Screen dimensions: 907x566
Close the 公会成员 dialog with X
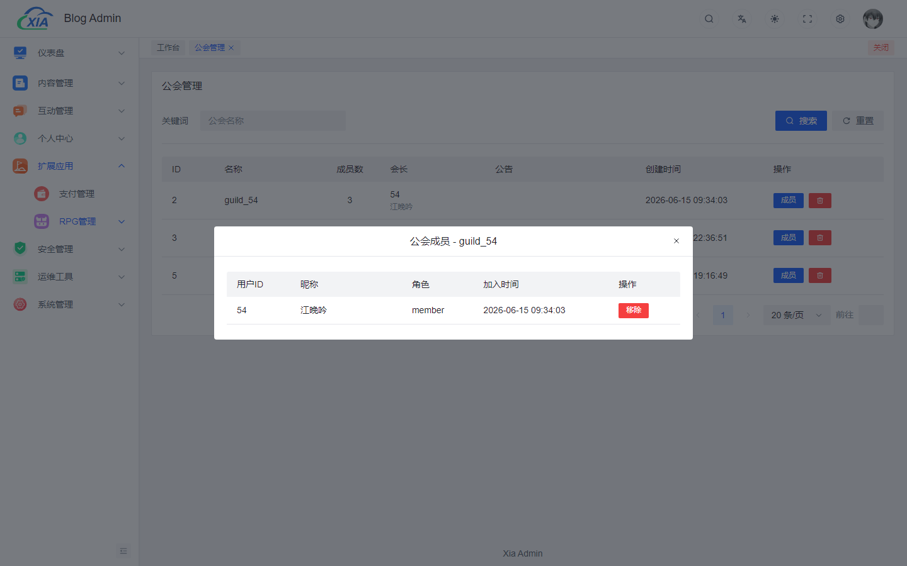676,241
